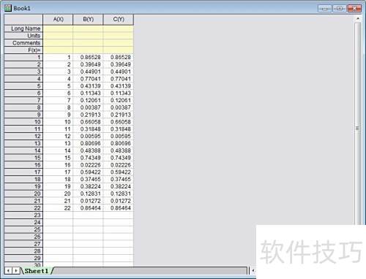Select the F(x)= row label

23,50
